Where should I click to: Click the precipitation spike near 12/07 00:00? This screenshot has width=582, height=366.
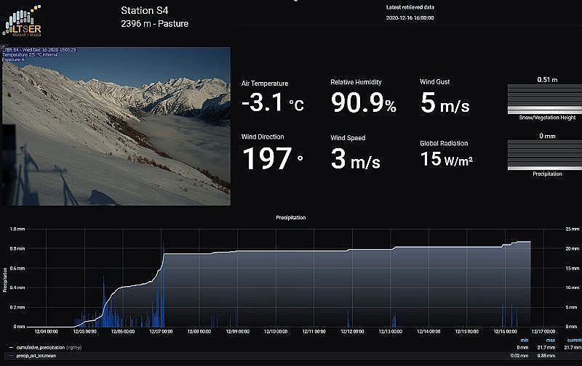[163, 282]
